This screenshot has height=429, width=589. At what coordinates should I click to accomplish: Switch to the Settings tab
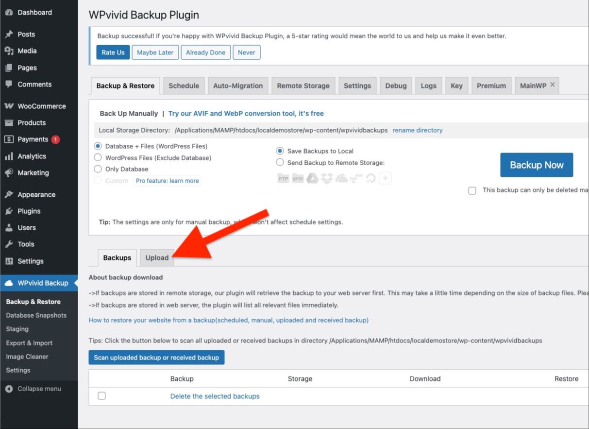pos(357,86)
